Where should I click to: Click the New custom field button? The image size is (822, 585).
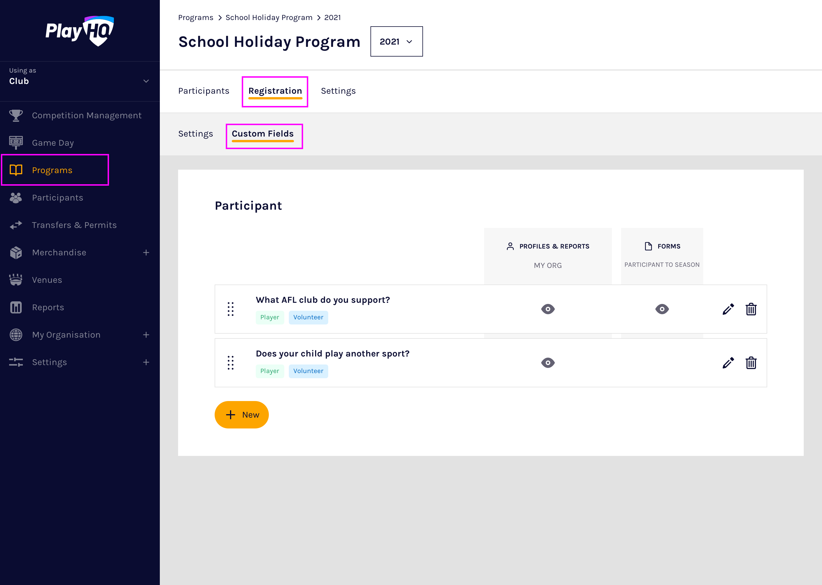[241, 415]
